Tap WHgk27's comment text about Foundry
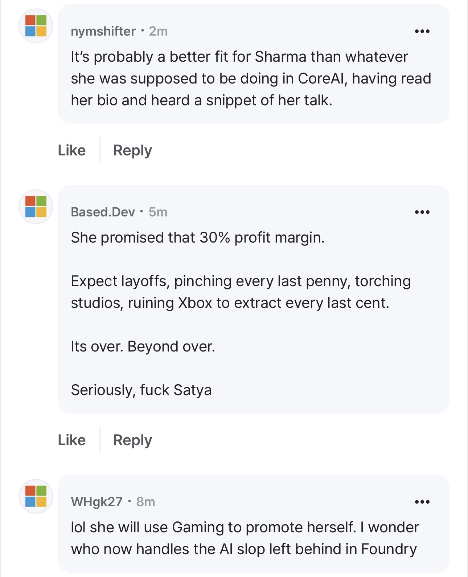The image size is (468, 577). pos(245,539)
